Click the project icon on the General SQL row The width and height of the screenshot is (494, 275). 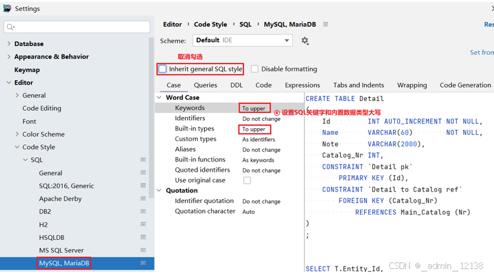click(x=143, y=173)
